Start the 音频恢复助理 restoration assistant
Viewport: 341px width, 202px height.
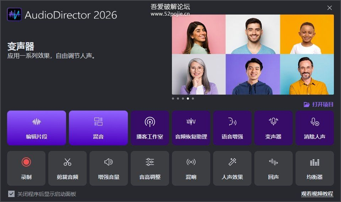point(191,128)
